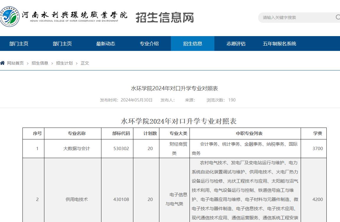Click the 发布人 label
This screenshot has width=340, height=222.
point(167,100)
